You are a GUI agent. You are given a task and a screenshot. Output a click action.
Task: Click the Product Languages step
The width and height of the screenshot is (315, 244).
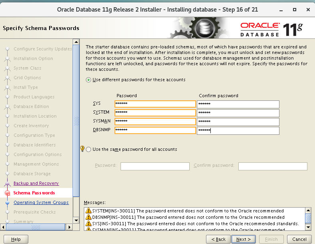[34, 97]
